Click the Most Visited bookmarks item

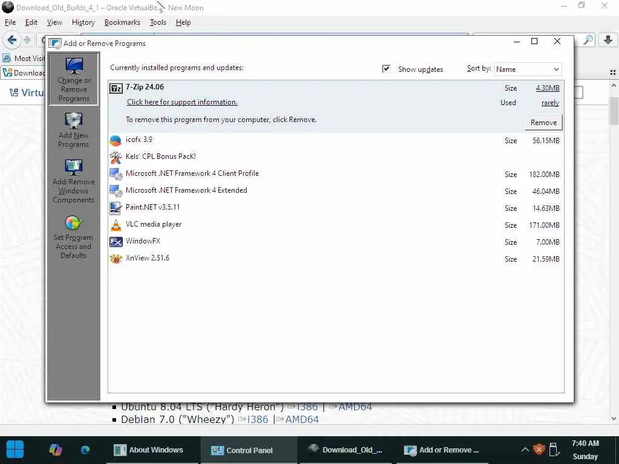(x=24, y=59)
